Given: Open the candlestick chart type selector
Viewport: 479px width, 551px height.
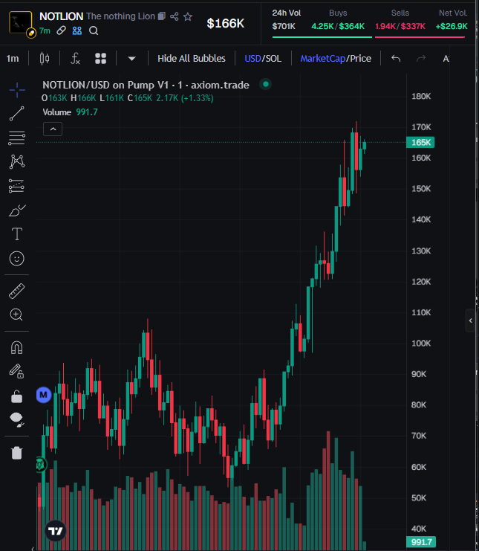Looking at the screenshot, I should (45, 58).
